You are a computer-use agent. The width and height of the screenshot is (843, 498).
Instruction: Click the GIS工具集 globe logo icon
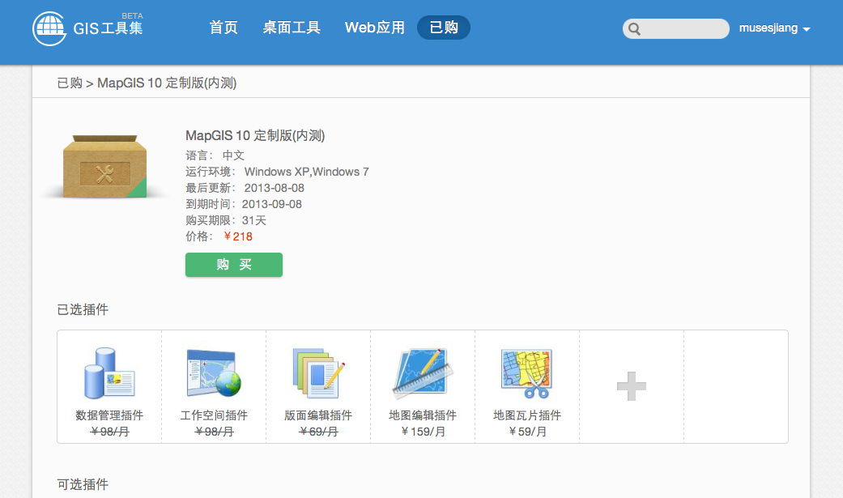point(49,28)
